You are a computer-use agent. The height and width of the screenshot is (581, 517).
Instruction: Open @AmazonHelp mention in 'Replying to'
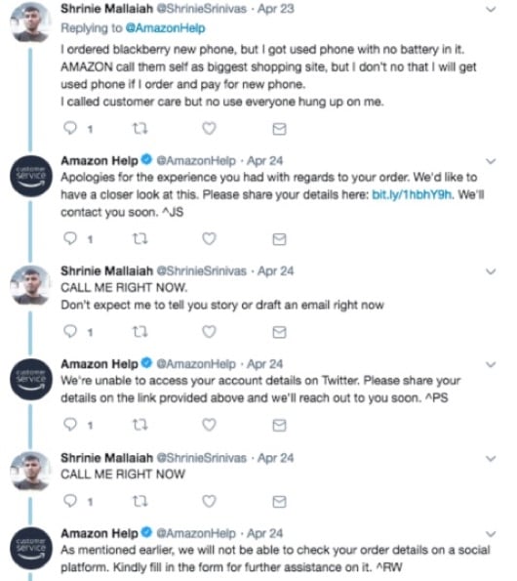click(166, 28)
